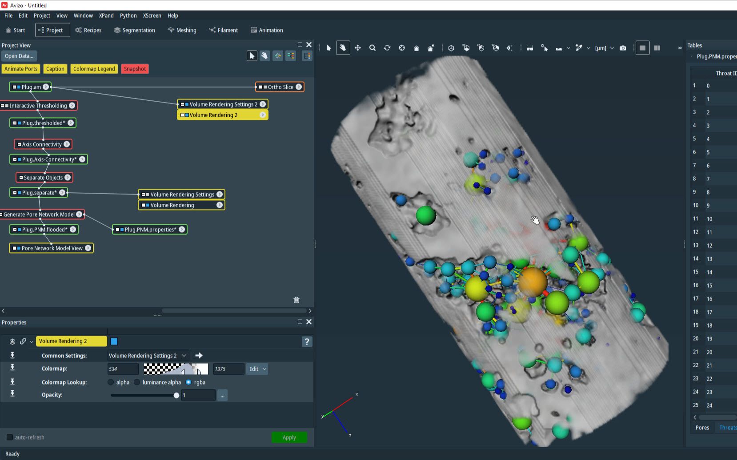
Task: Go to the Home view
Action: pos(417,48)
